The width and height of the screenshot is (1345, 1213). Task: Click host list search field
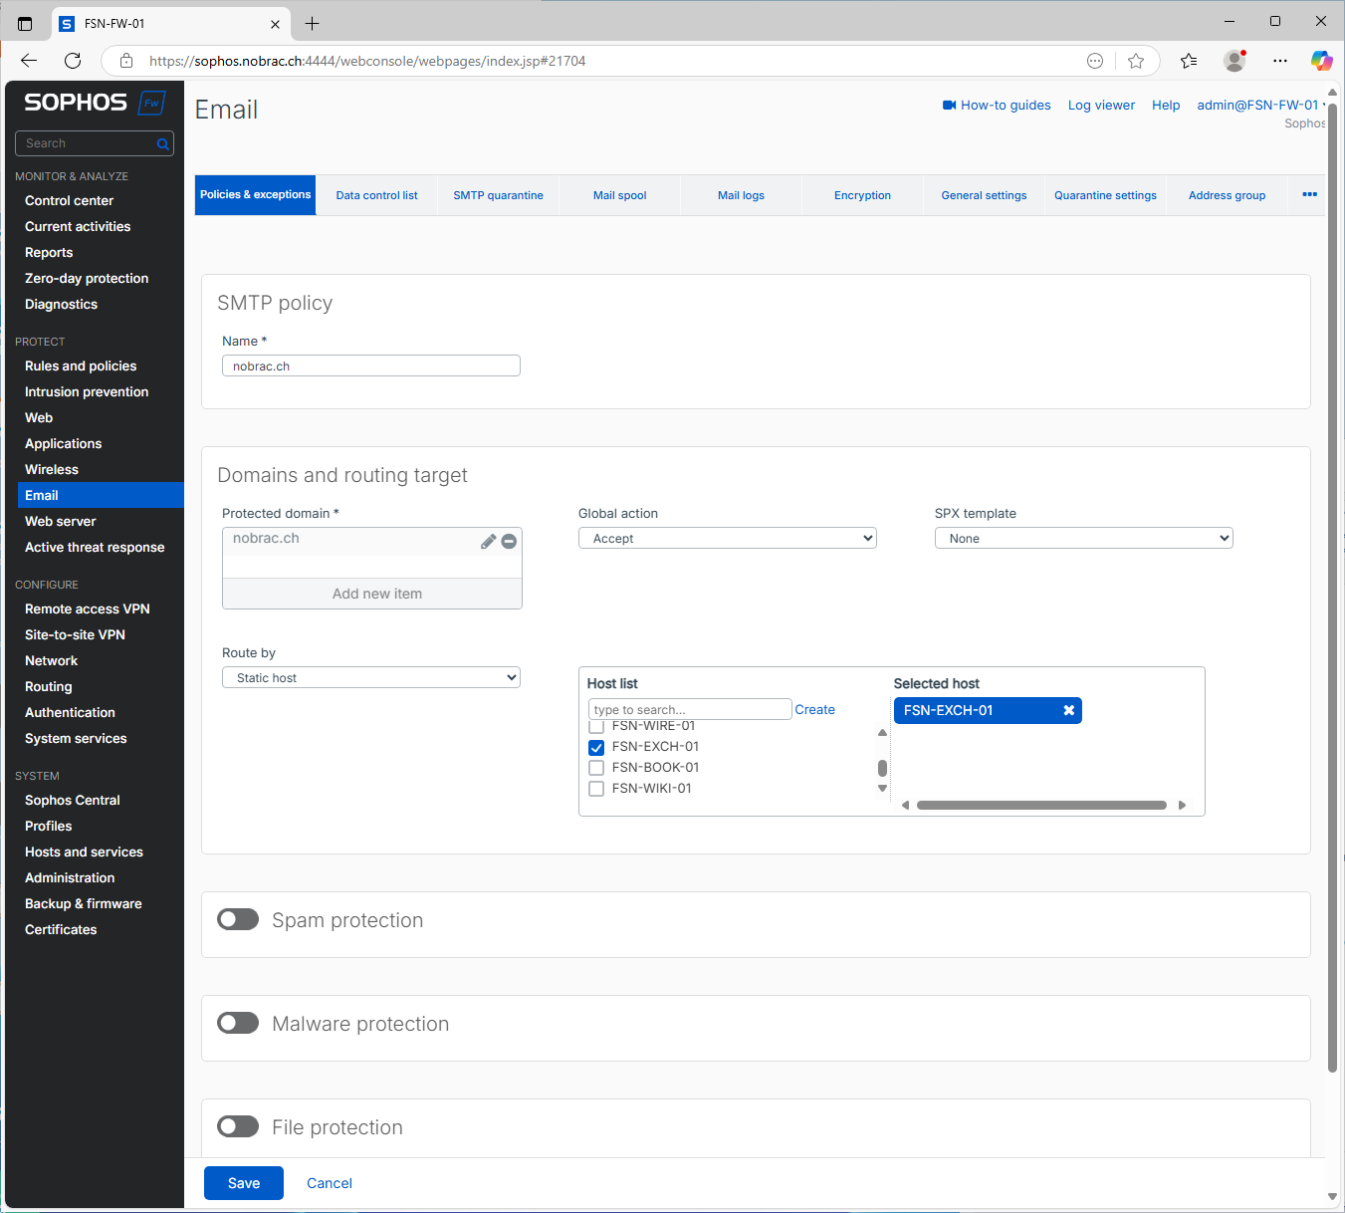point(690,709)
